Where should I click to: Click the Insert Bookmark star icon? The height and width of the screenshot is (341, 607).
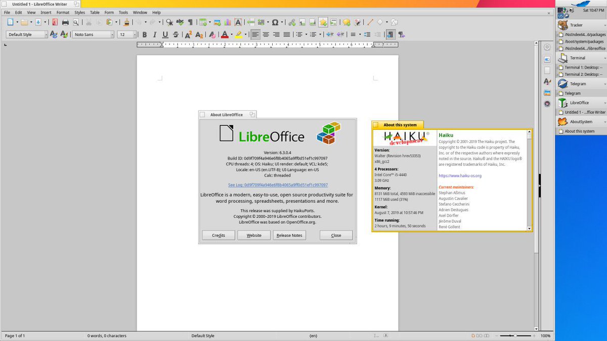323,22
